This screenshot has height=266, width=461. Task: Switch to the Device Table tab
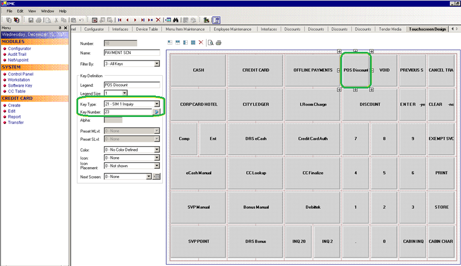[146, 29]
